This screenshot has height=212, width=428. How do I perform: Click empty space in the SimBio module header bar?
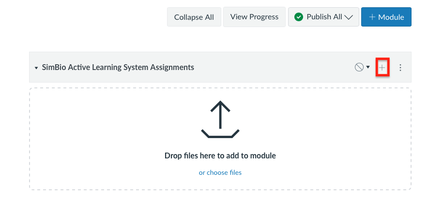click(x=271, y=68)
